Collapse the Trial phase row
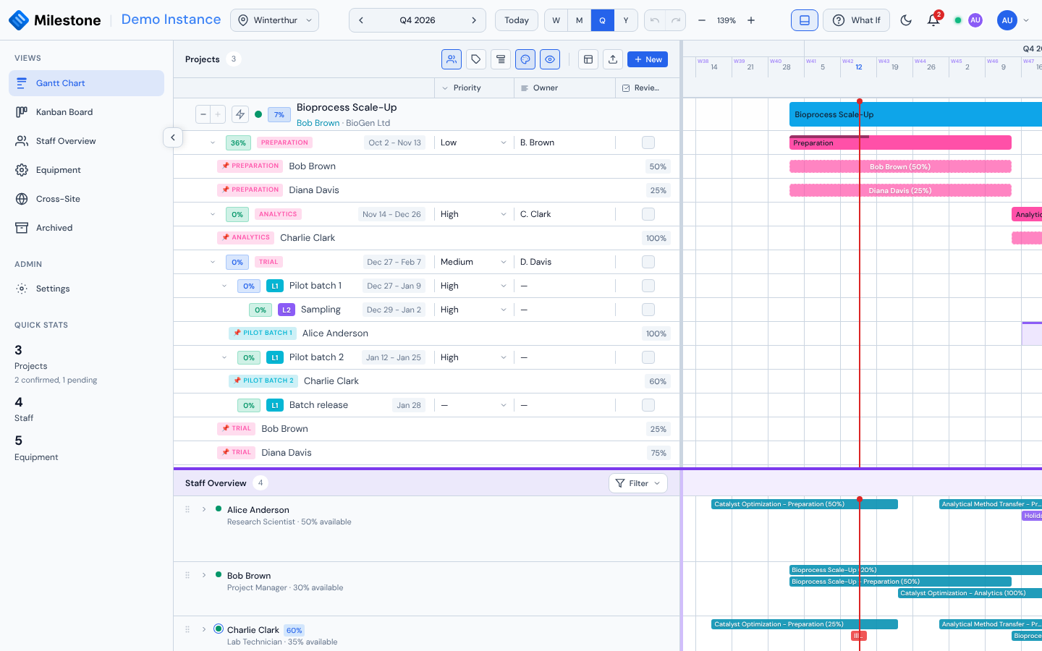Viewport: 1042px width, 651px height. (x=213, y=262)
